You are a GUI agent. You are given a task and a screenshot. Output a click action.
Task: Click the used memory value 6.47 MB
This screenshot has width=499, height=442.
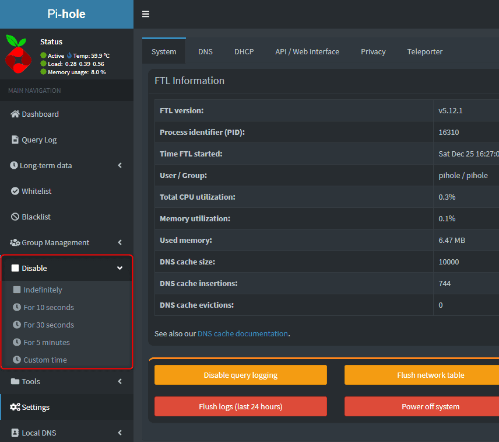452,240
